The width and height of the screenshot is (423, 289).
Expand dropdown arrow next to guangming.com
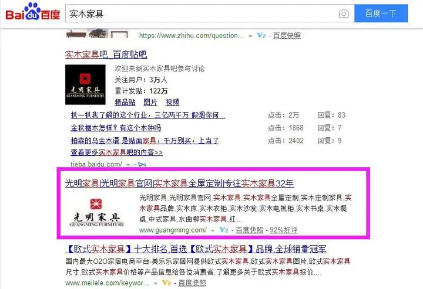point(213,230)
